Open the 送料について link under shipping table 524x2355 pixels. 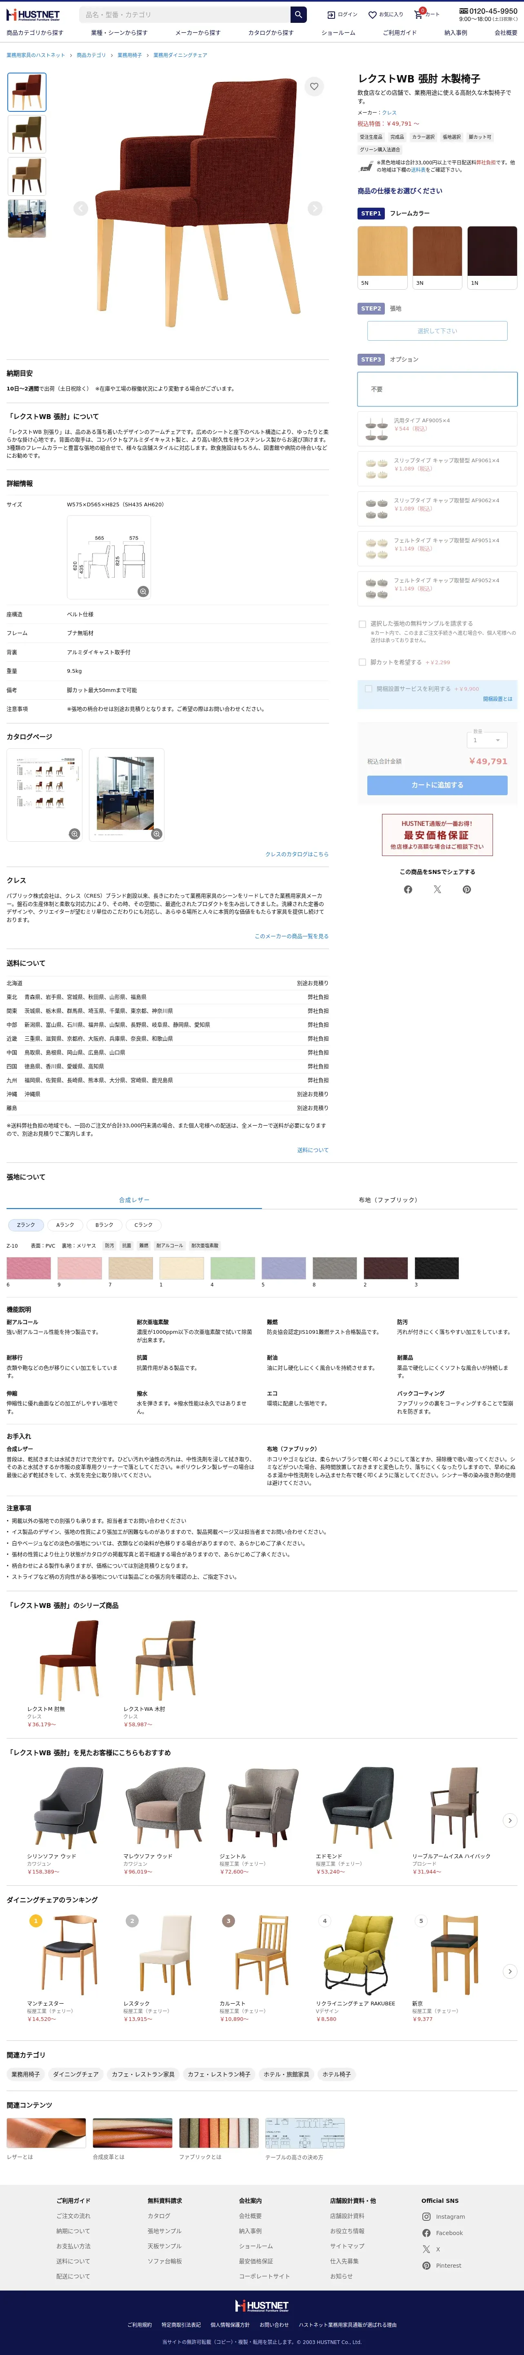[x=313, y=1150]
